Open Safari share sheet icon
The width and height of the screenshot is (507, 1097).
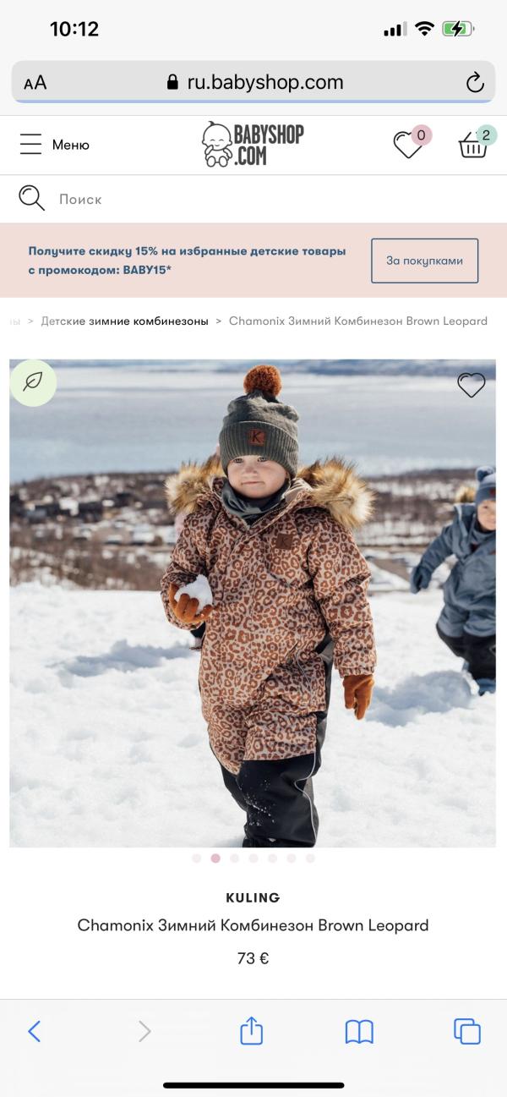coord(252,1031)
